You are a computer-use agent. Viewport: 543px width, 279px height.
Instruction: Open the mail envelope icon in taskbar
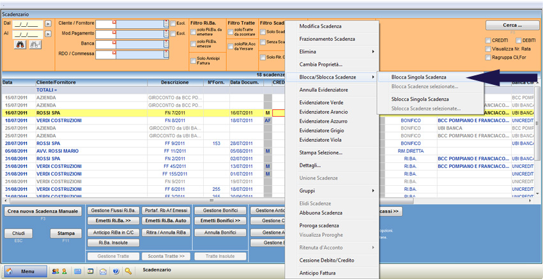click(103, 271)
